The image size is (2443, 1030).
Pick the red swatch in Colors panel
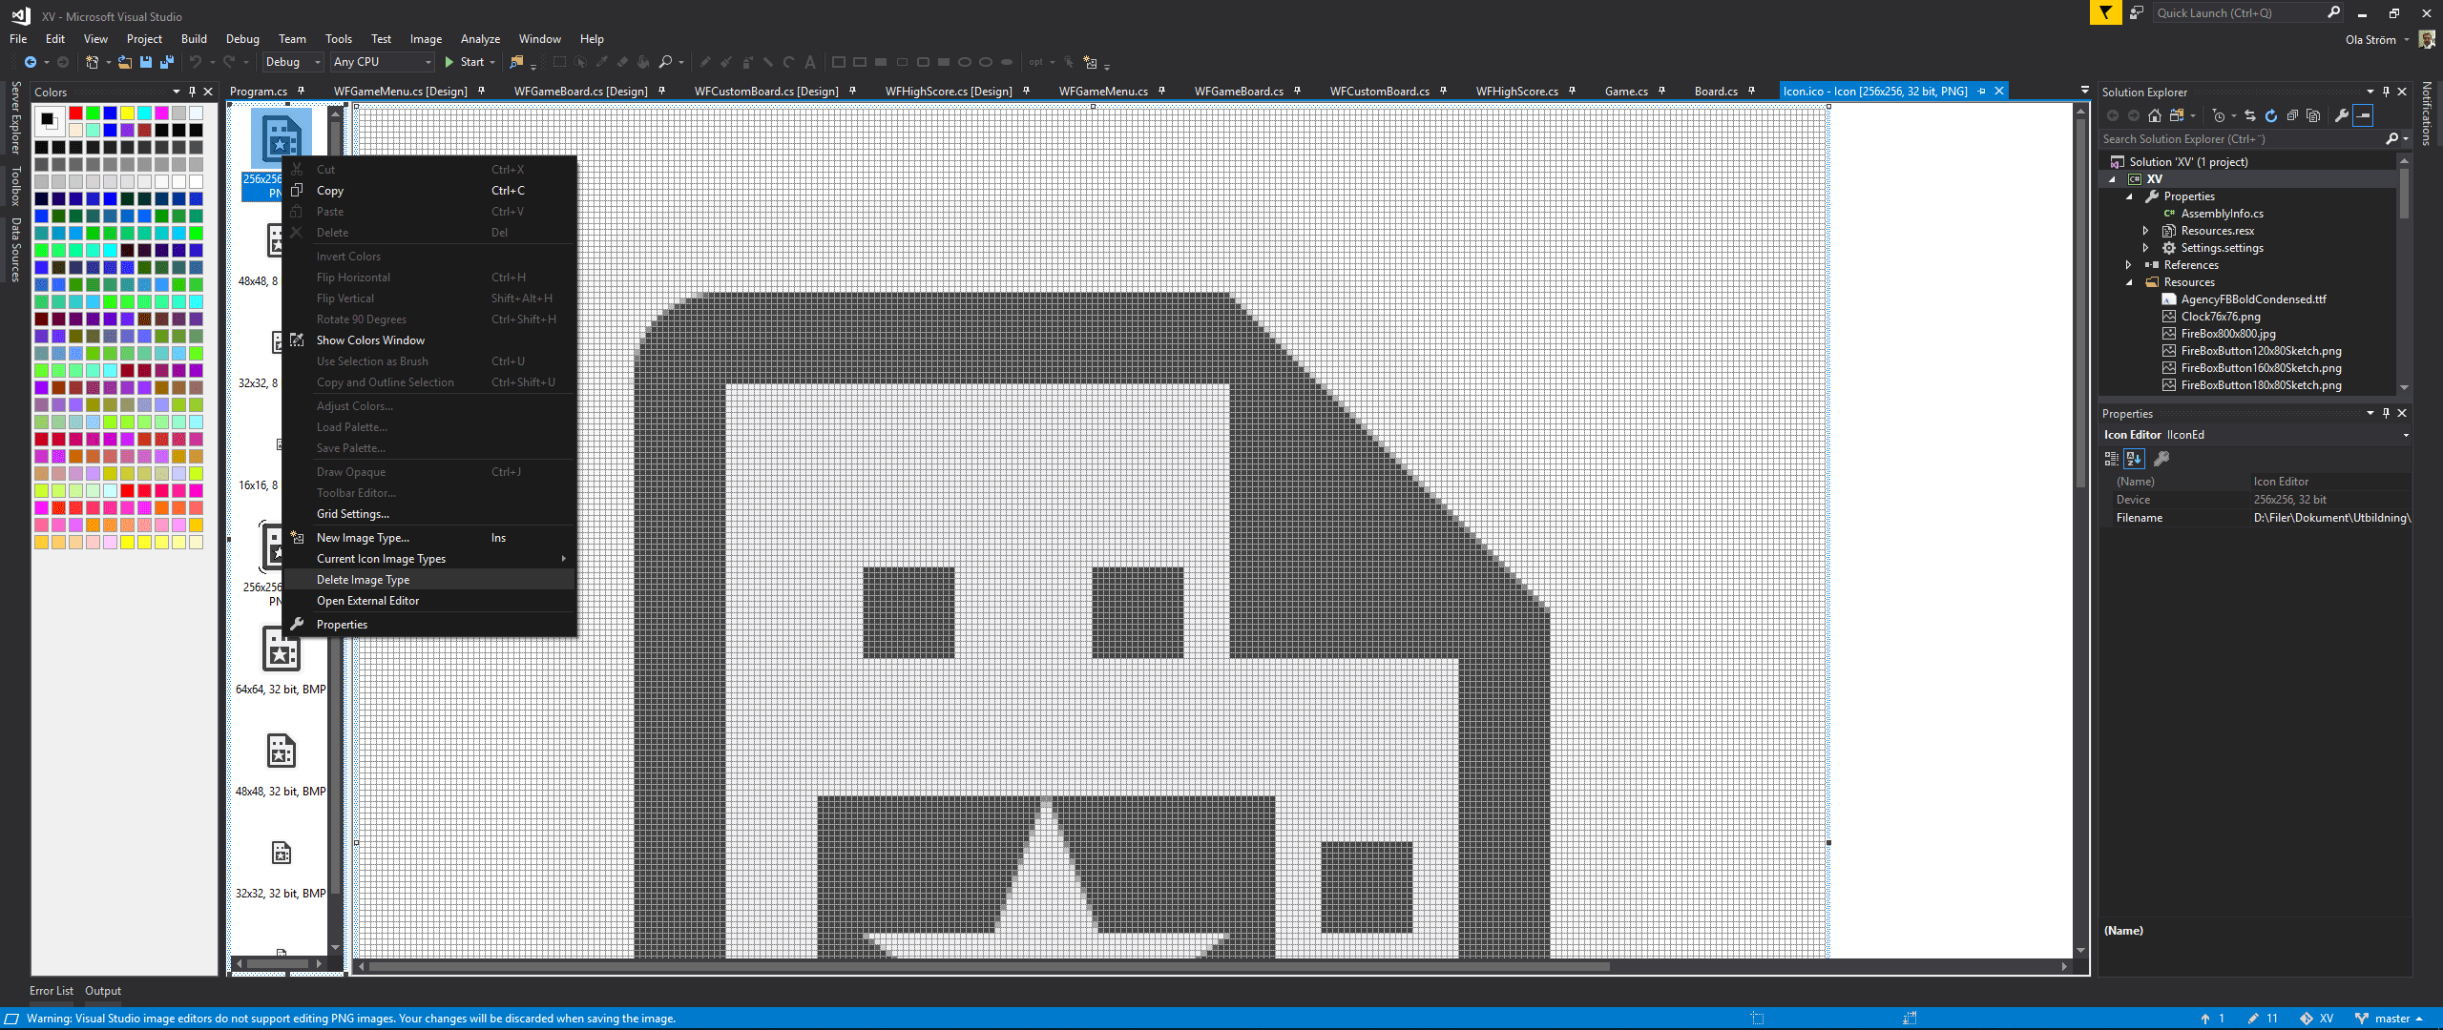coord(75,113)
